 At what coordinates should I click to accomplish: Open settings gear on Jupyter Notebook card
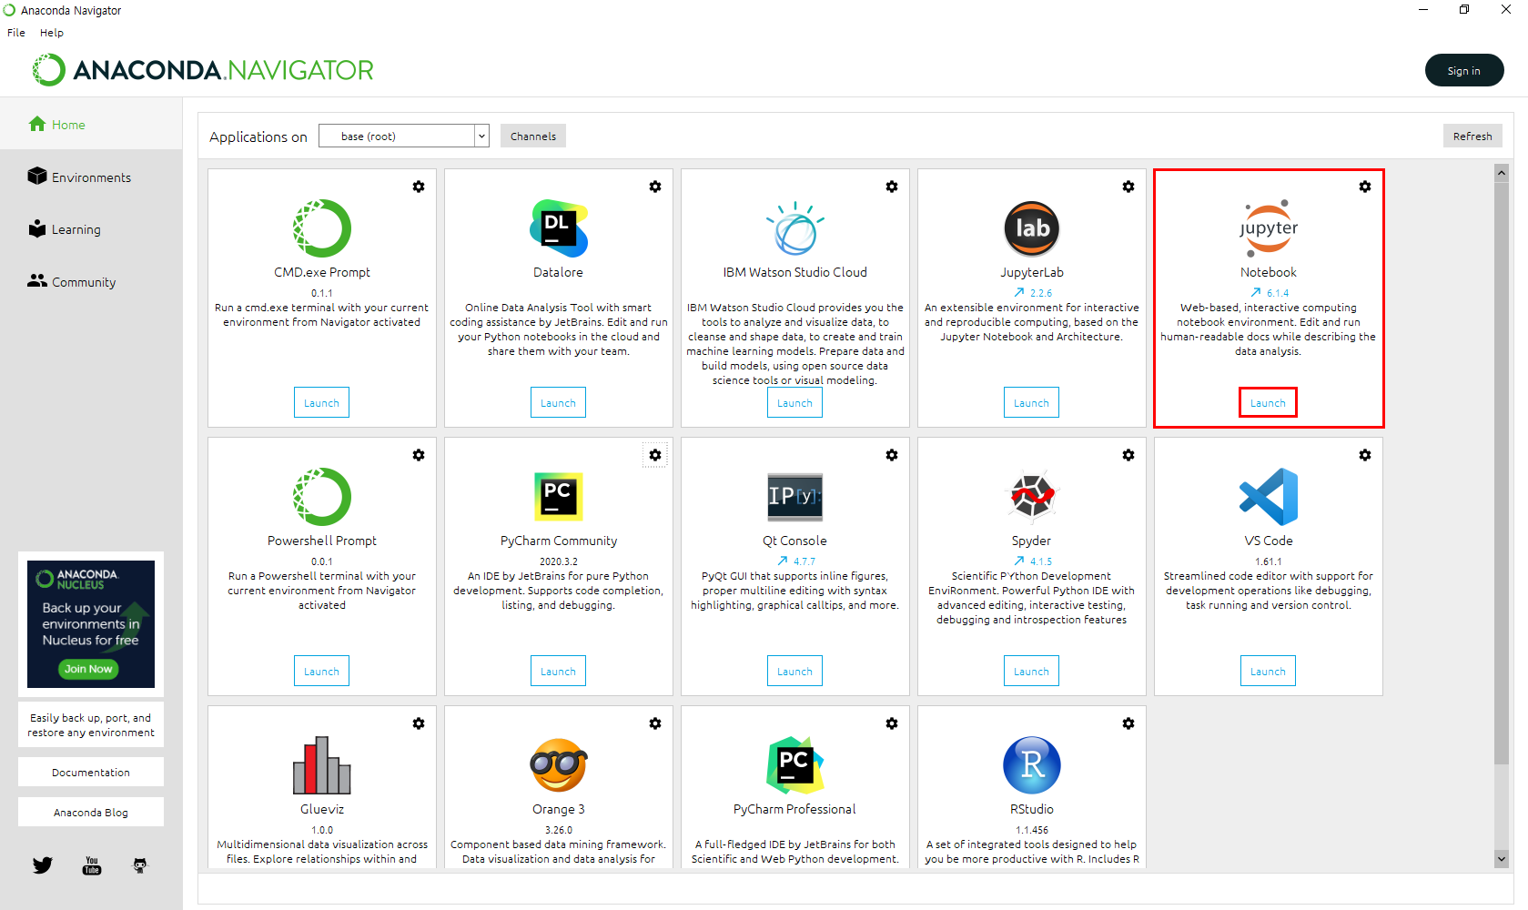(1365, 187)
